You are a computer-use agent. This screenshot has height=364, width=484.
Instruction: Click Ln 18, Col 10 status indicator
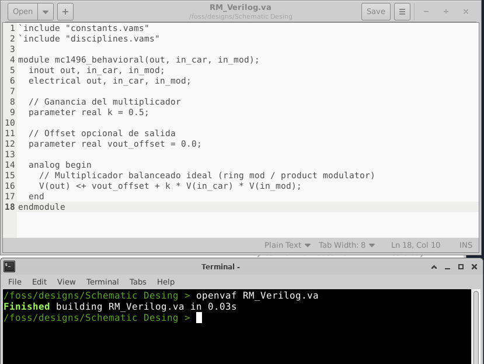(x=415, y=245)
